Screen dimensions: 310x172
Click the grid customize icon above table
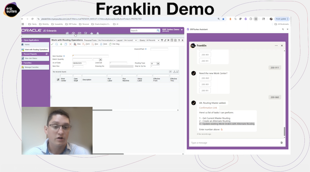[170, 72]
